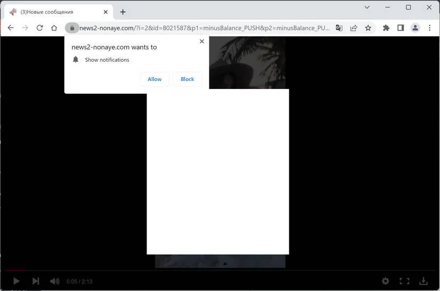Seek along the video progress bar
The width and height of the screenshot is (440, 291).
pos(220,271)
